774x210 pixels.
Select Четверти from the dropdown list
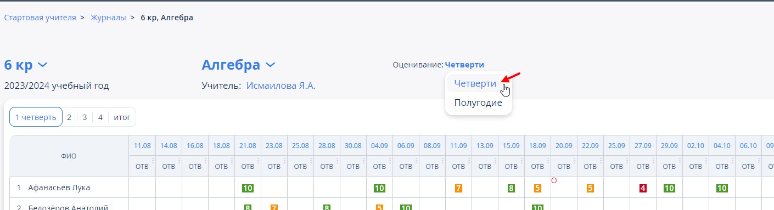(475, 83)
